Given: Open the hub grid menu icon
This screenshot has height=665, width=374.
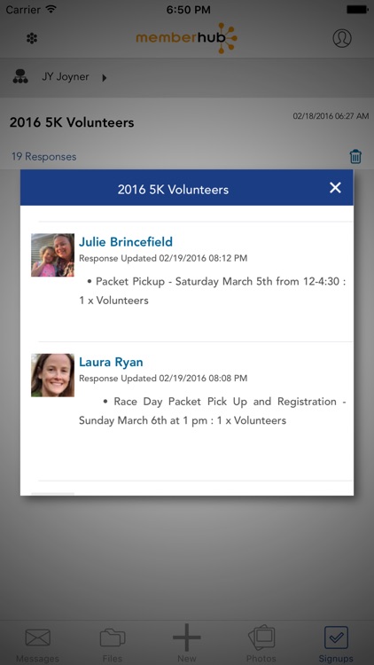Looking at the screenshot, I should (32, 39).
